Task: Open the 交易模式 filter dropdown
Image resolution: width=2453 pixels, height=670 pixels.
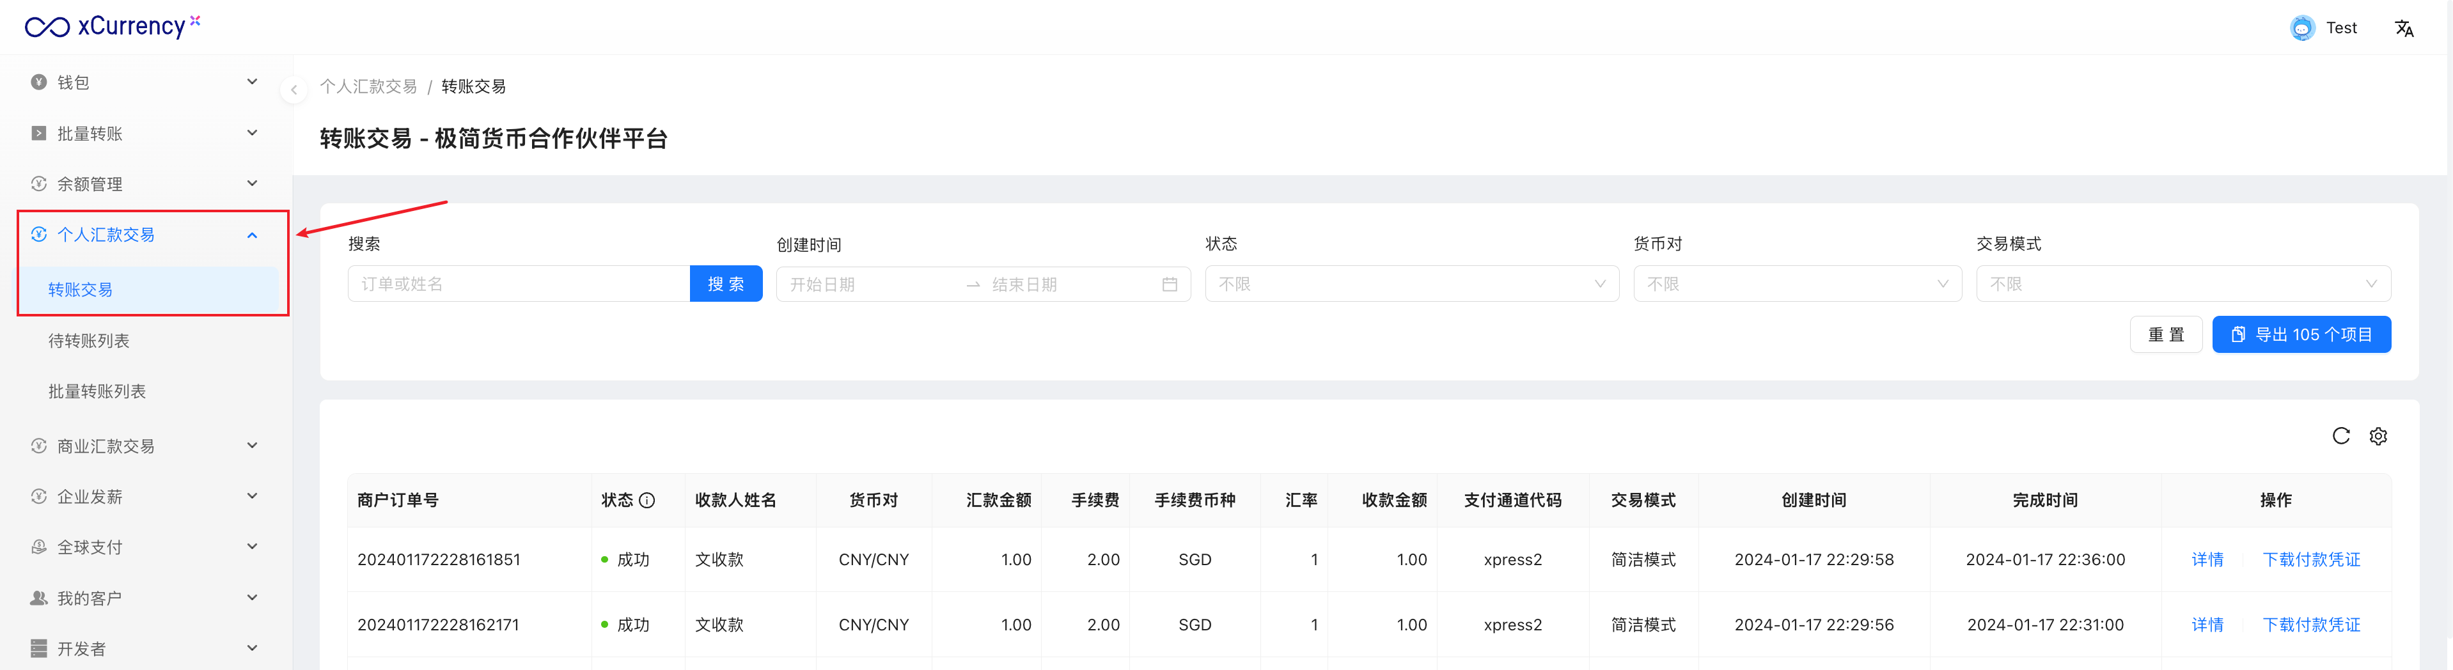Action: click(x=2183, y=284)
